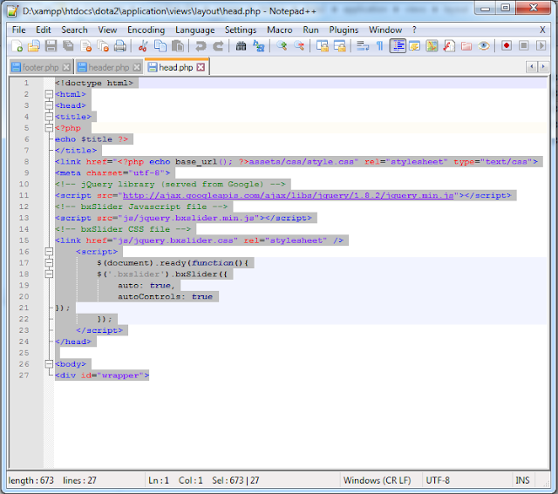Viewport: 558px width, 494px height.
Task: Open the File menu
Action: [x=19, y=30]
